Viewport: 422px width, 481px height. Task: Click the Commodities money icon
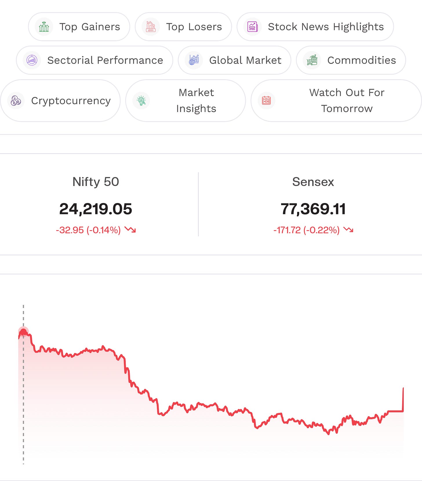(312, 60)
